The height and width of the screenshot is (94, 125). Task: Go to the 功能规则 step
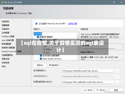5,29
